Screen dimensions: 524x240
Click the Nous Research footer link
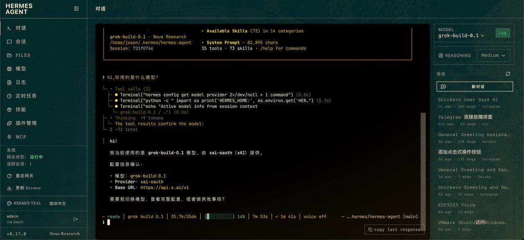pyautogui.click(x=65, y=234)
